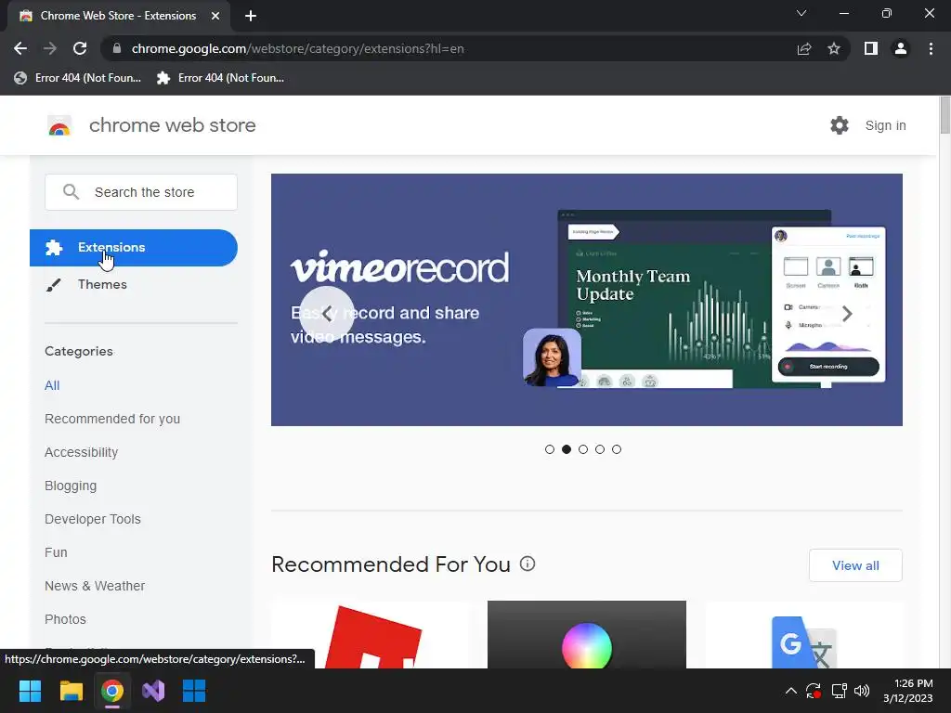Launch Visual Studio from the taskbar
The image size is (951, 713).
coord(153,691)
